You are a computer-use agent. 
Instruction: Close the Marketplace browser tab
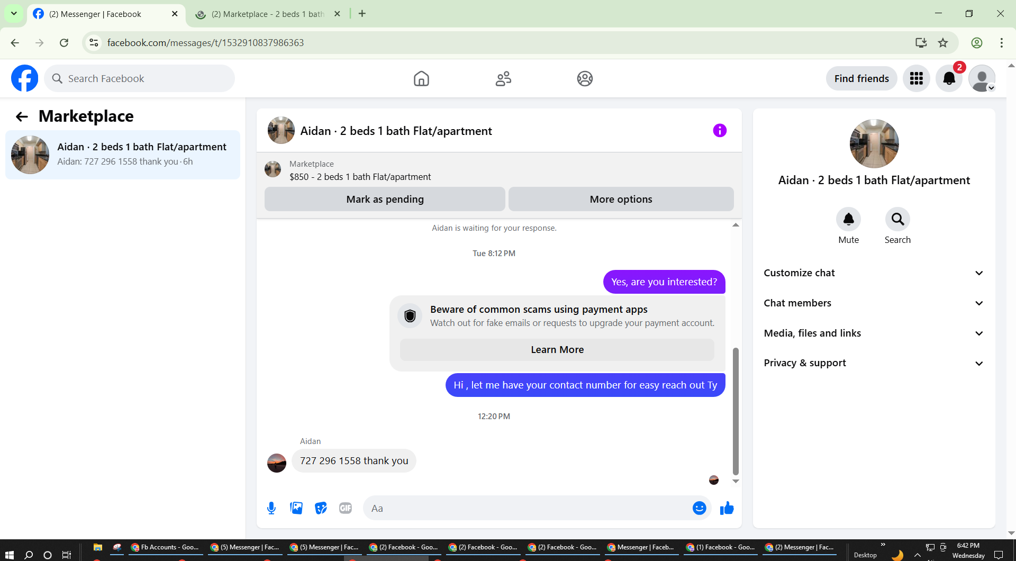[337, 14]
